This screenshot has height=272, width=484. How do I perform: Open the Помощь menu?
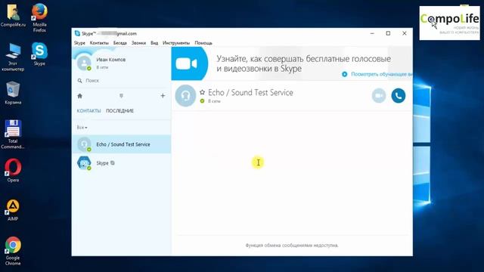pos(203,43)
